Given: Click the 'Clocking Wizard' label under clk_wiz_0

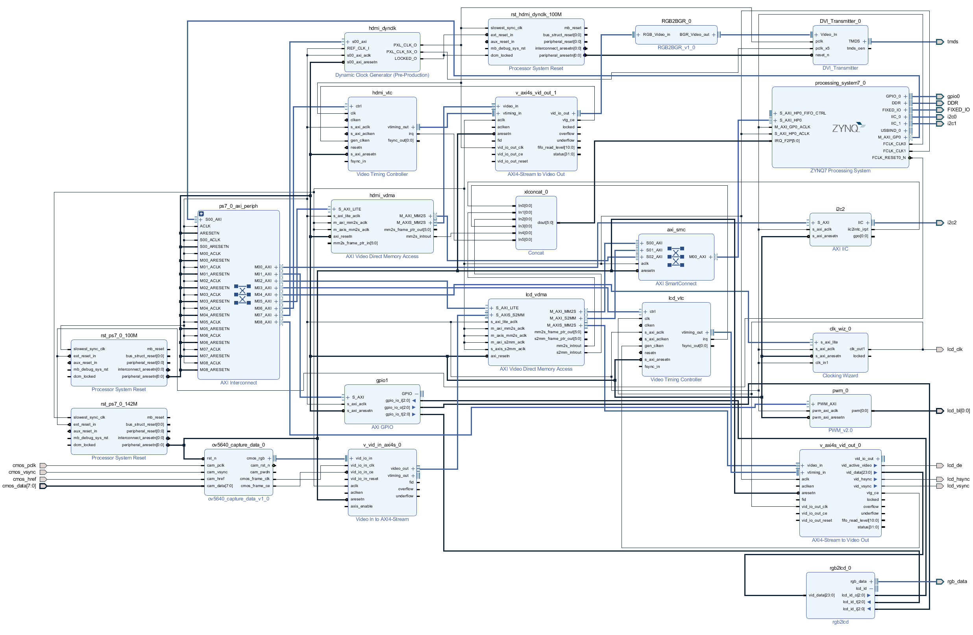Looking at the screenshot, I should (x=840, y=375).
